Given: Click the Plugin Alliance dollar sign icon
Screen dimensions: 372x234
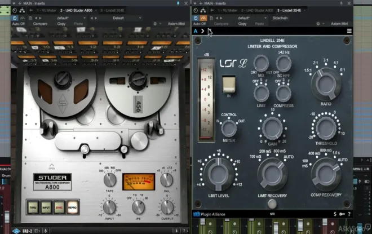Looking at the screenshot, I should click(x=334, y=214).
